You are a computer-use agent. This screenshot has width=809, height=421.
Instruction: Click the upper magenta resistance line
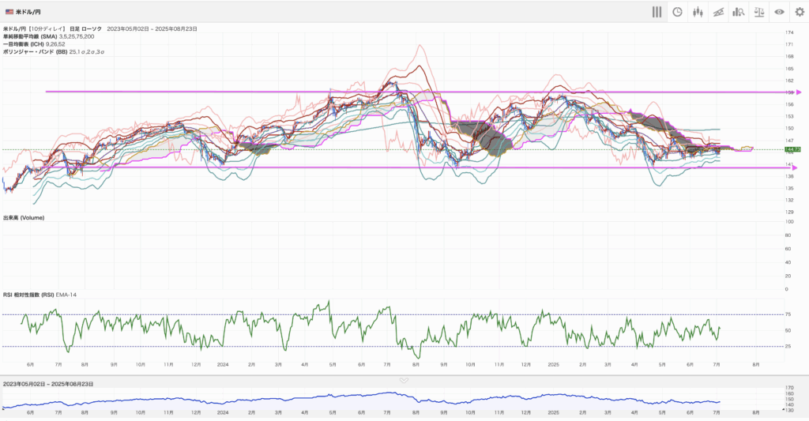click(237, 92)
